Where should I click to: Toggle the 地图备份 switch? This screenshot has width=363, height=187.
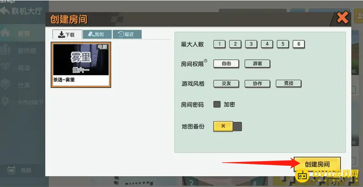coord(228,126)
